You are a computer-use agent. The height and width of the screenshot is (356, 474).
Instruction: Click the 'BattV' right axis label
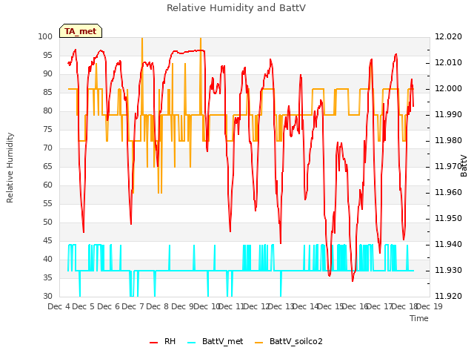(464, 165)
